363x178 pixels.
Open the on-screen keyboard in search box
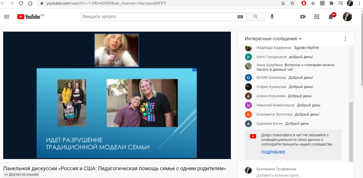point(240,17)
